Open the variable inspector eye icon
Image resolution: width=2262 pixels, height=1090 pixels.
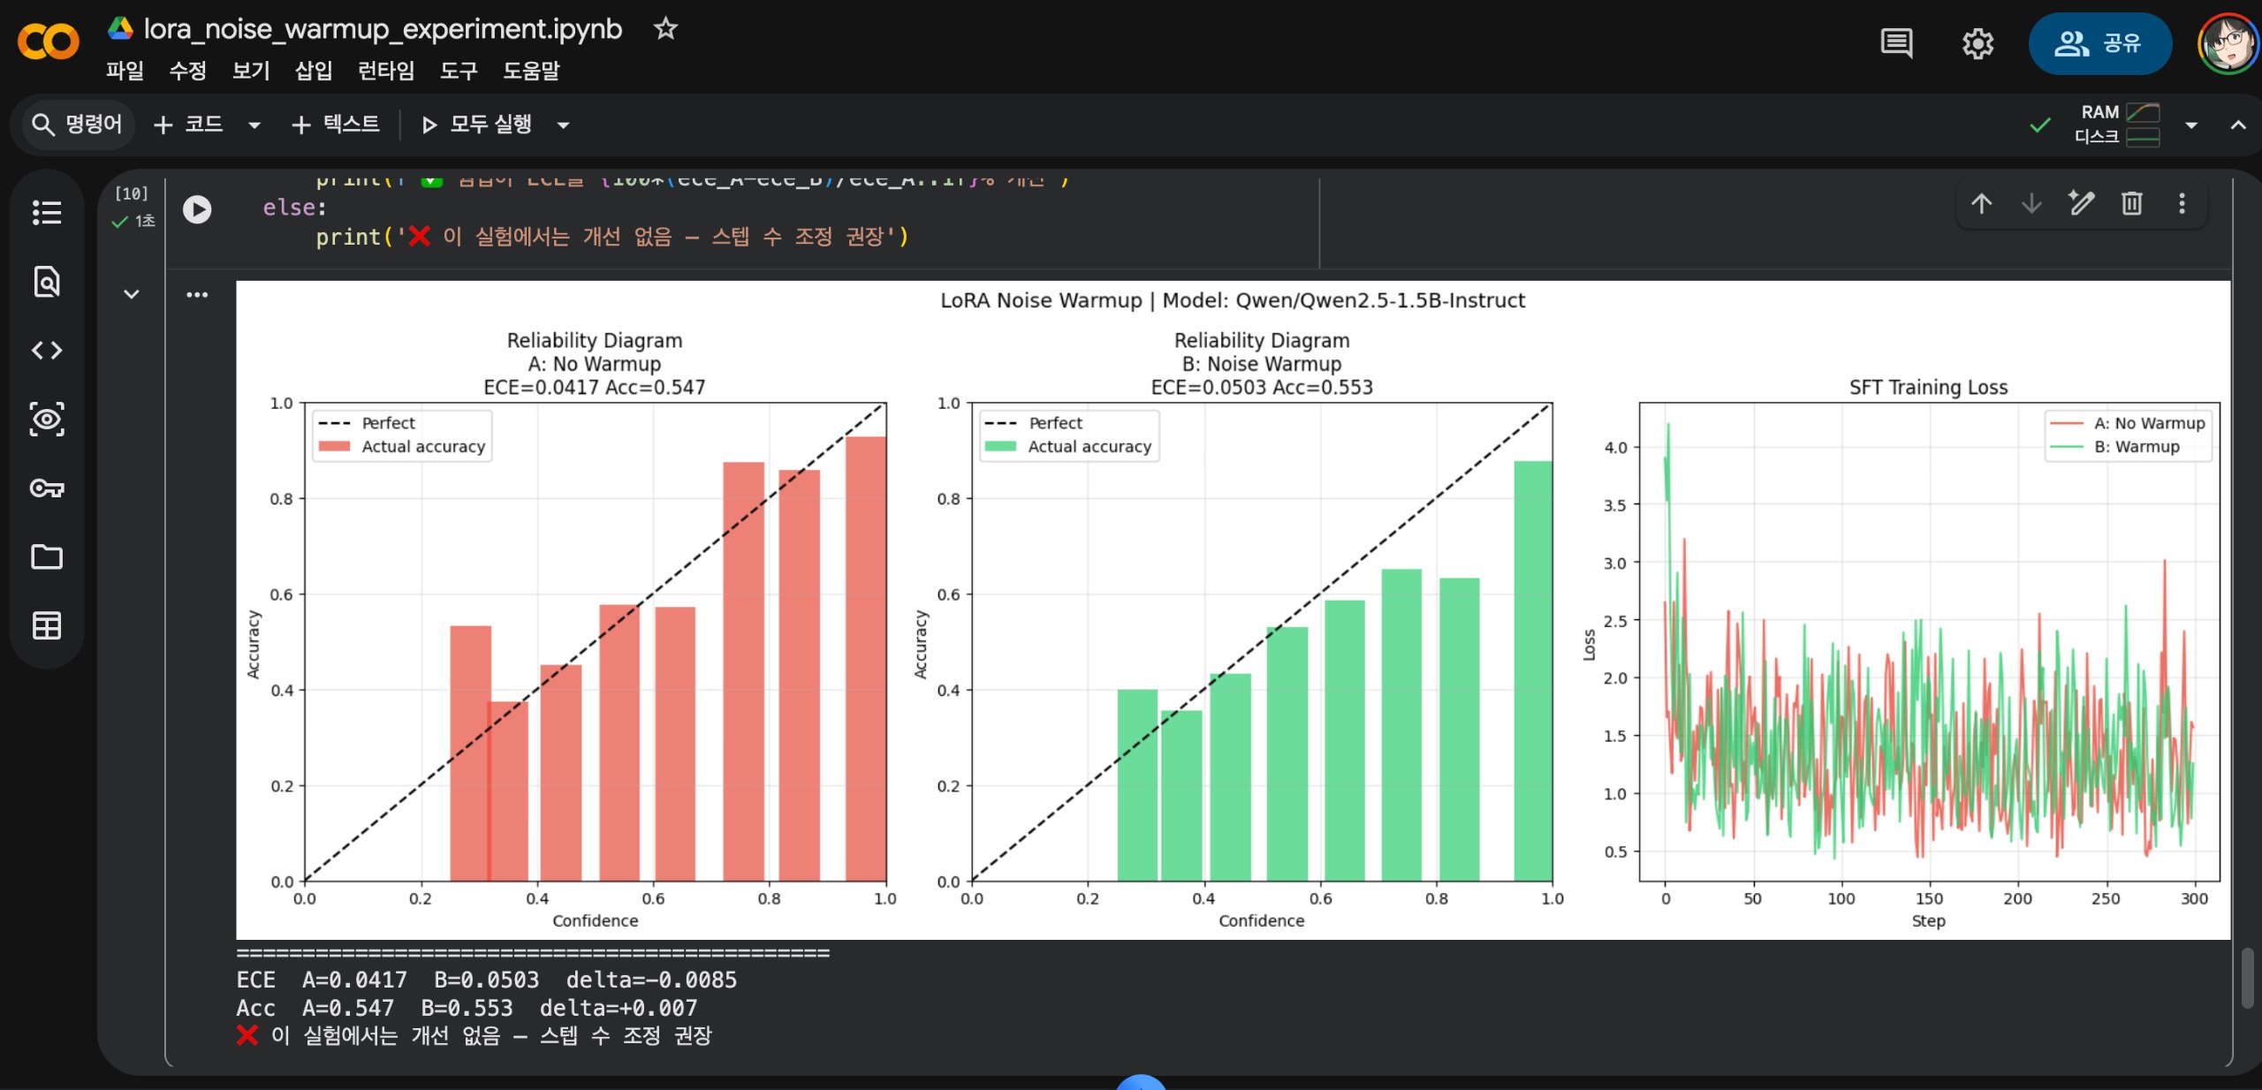[47, 419]
